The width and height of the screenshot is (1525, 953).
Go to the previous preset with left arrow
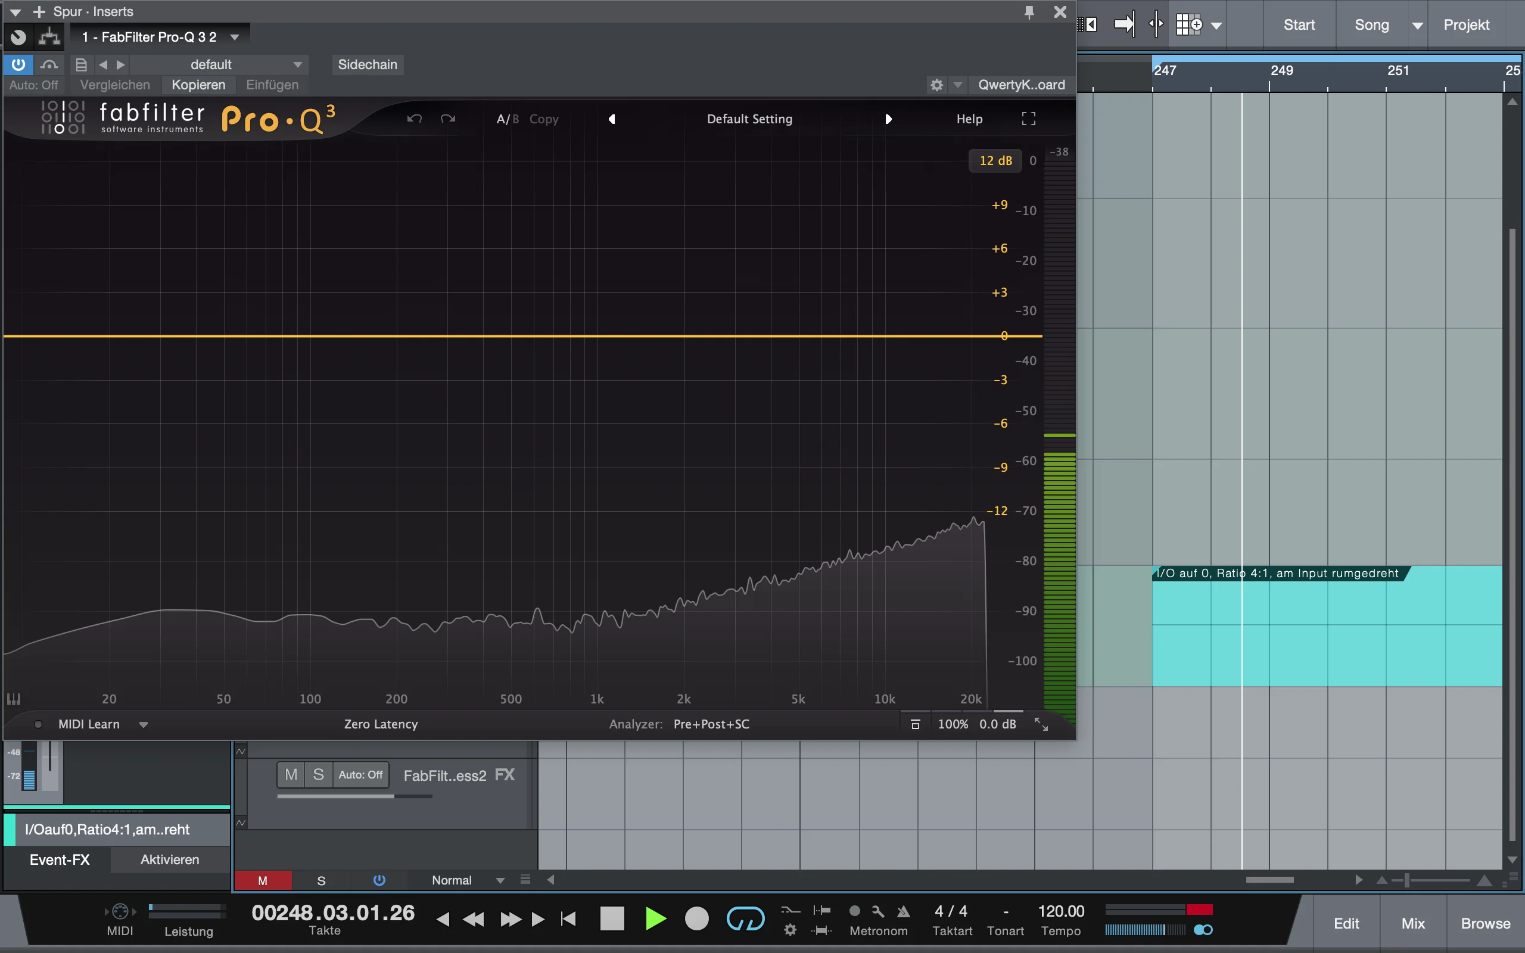[611, 119]
